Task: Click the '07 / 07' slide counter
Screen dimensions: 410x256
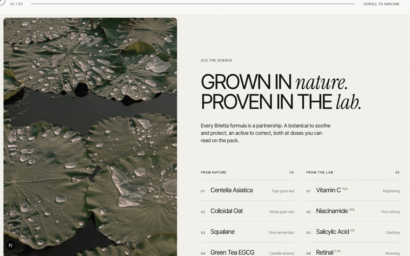Action: pyautogui.click(x=16, y=4)
